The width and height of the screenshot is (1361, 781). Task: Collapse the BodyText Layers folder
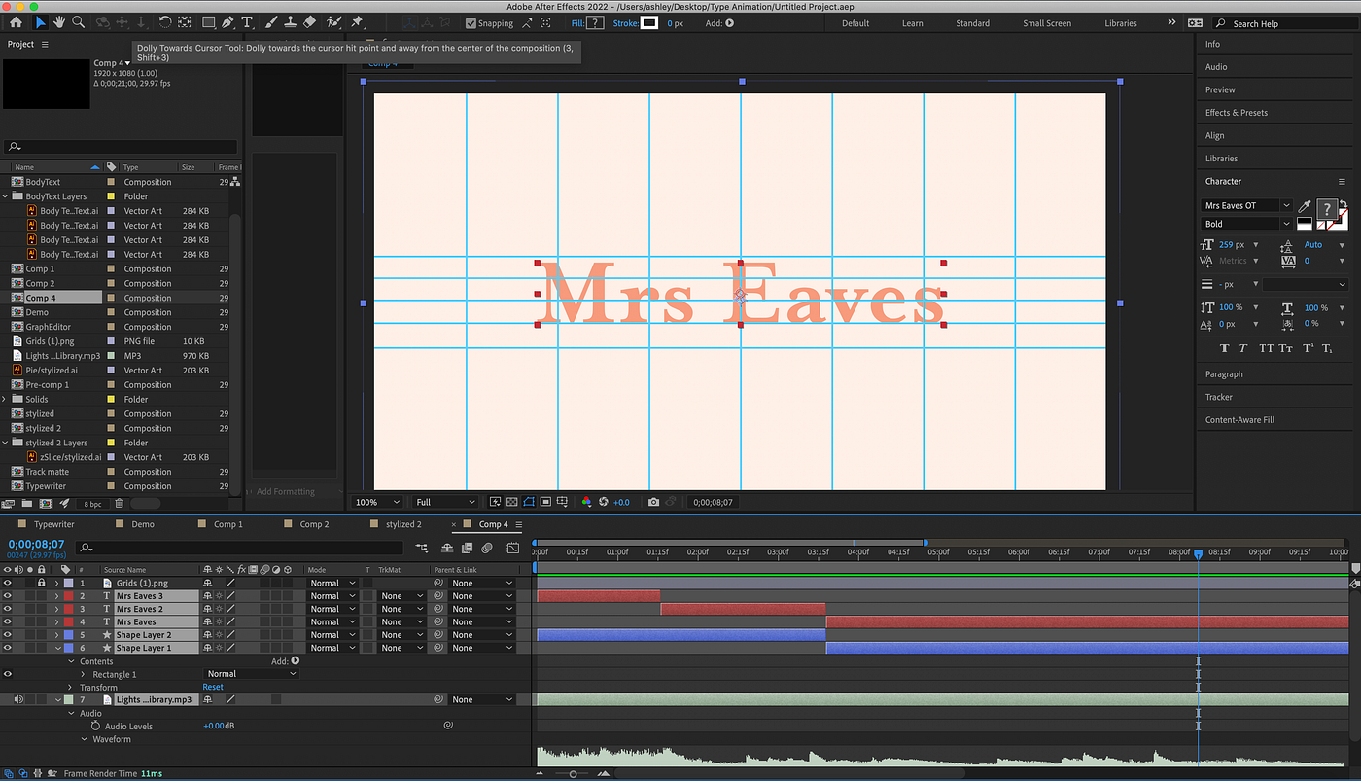6,196
